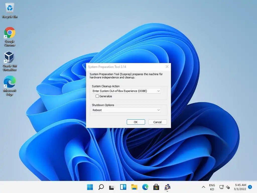This screenshot has height=193, width=257.
Task: Open taskbar Search magnifier
Action: [101, 187]
